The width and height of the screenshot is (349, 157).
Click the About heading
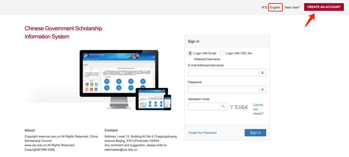coord(30,130)
